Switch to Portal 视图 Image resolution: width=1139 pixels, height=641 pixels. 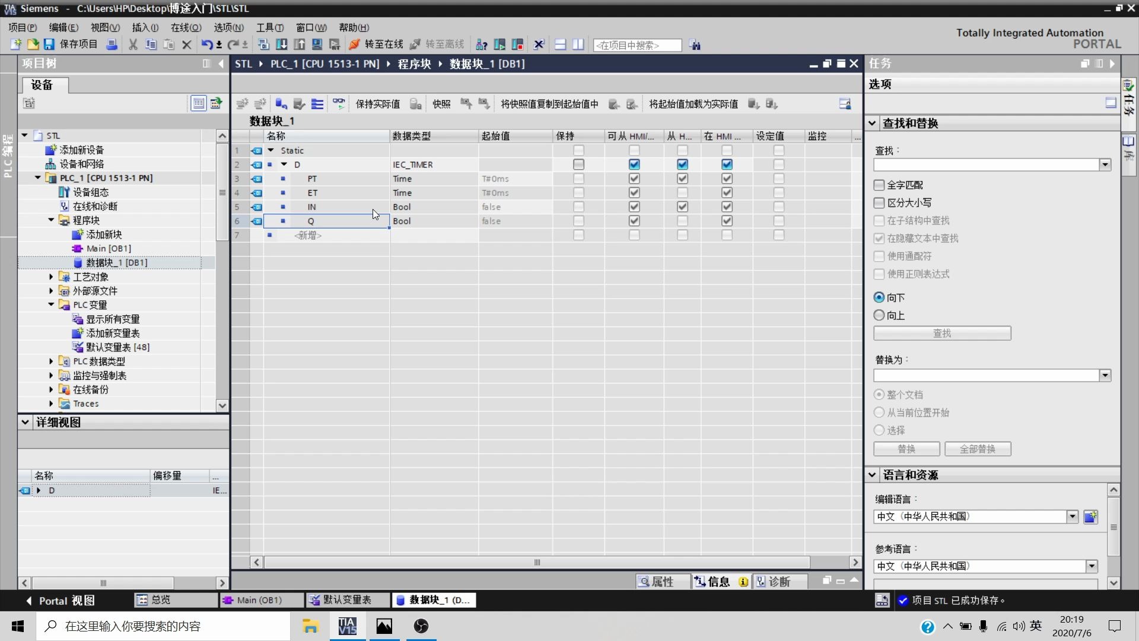click(61, 601)
